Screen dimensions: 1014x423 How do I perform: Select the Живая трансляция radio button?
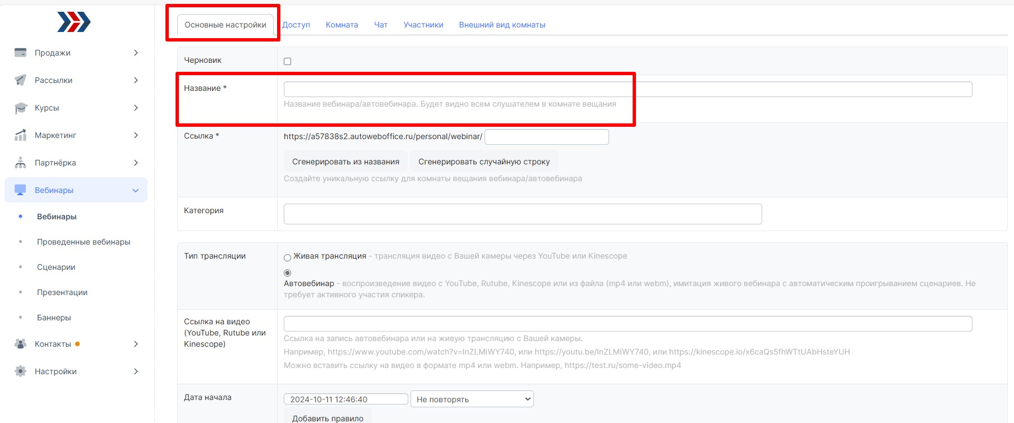click(288, 258)
